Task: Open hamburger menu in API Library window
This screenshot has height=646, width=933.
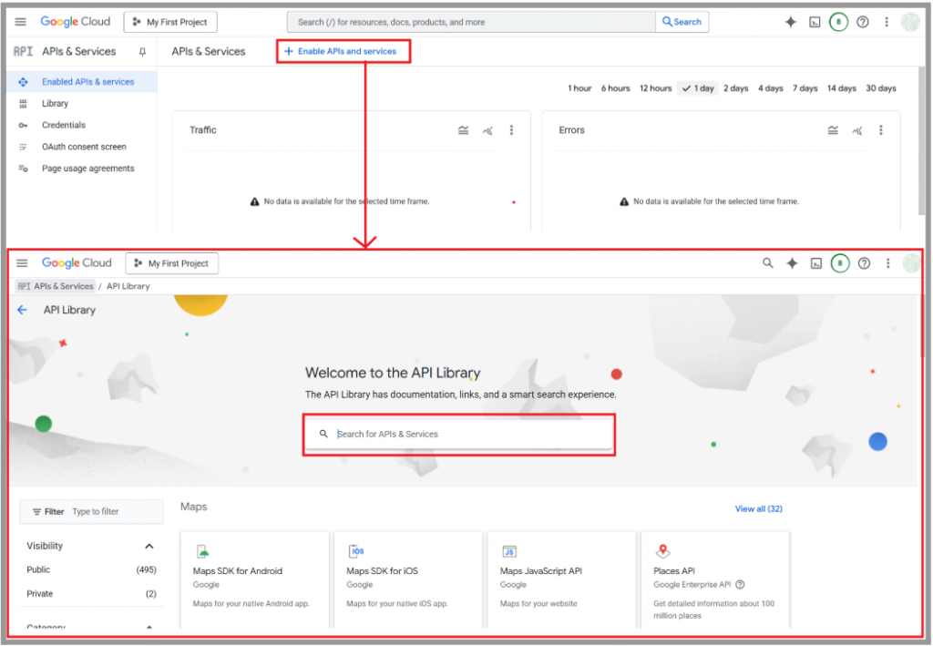Action: (22, 263)
